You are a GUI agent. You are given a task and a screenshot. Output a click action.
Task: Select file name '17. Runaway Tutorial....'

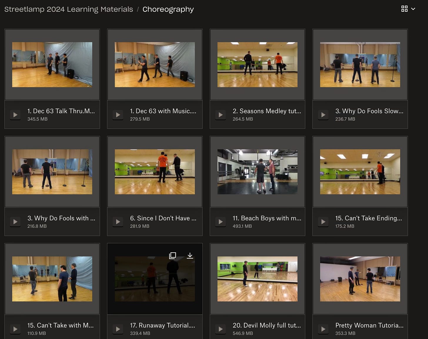[x=163, y=325]
